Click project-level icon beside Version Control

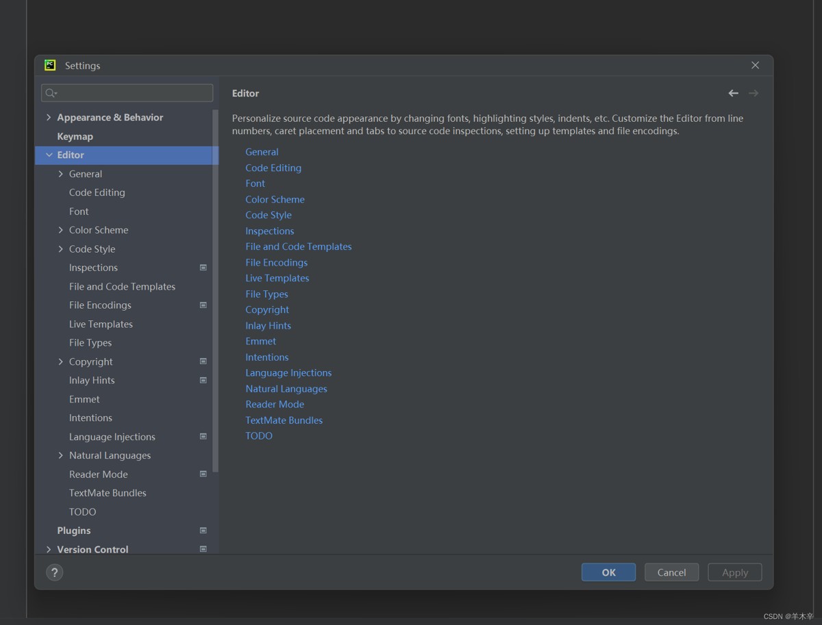203,549
